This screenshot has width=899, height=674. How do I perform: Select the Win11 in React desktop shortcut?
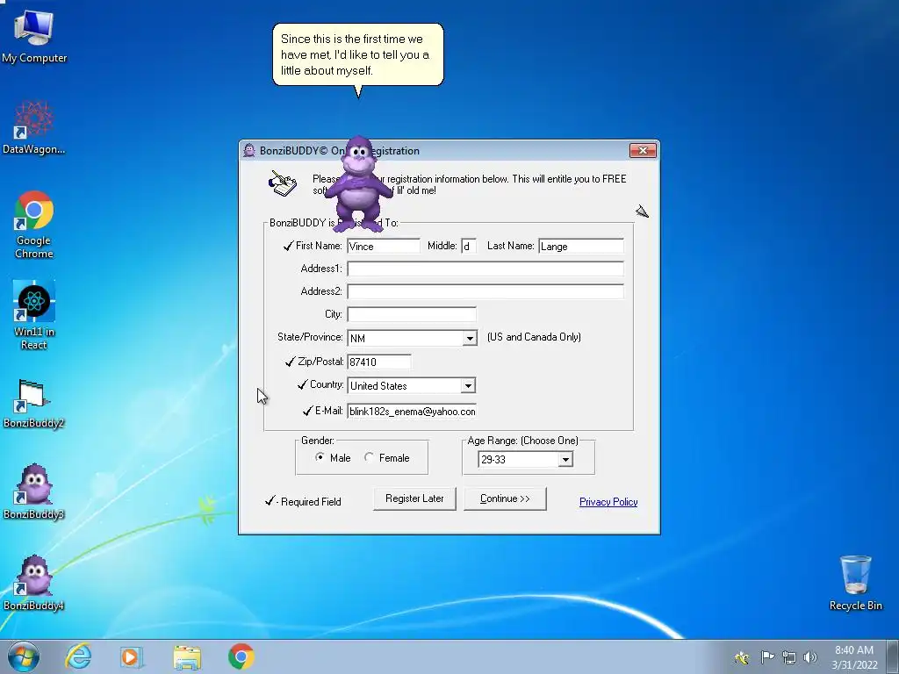(34, 315)
